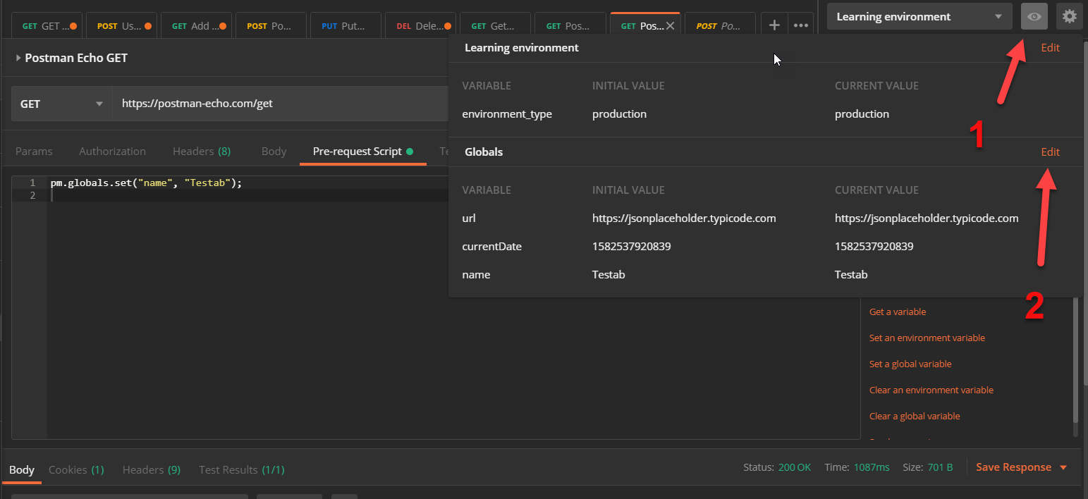Open the Headers (8) request tab

[x=202, y=151]
